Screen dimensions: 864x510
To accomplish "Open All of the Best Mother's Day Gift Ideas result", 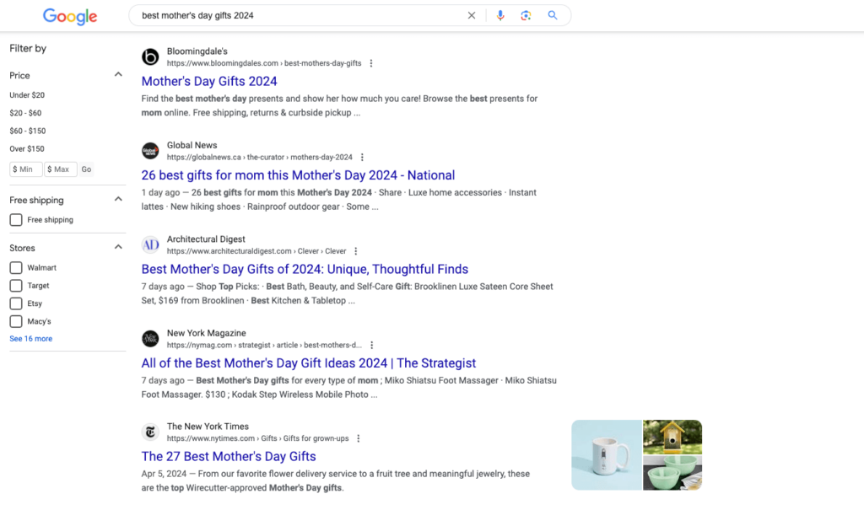I will click(x=309, y=363).
